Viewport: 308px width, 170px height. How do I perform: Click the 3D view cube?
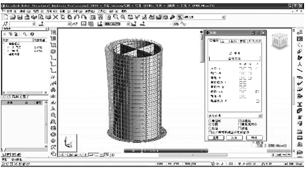tap(279, 41)
